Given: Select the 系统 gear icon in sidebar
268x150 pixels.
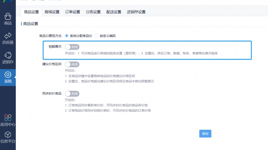Looking at the screenshot, I should 8,74.
